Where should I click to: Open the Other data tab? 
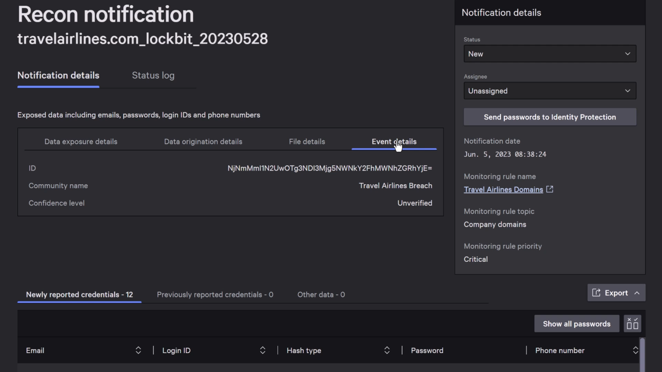click(321, 294)
